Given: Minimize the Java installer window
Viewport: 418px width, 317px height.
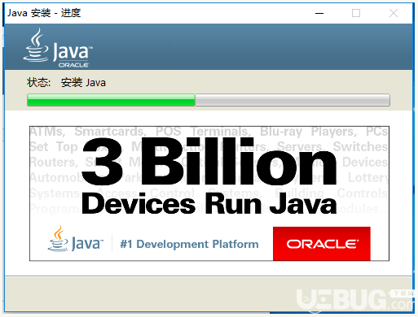Looking at the screenshot, I should pyautogui.click(x=319, y=13).
